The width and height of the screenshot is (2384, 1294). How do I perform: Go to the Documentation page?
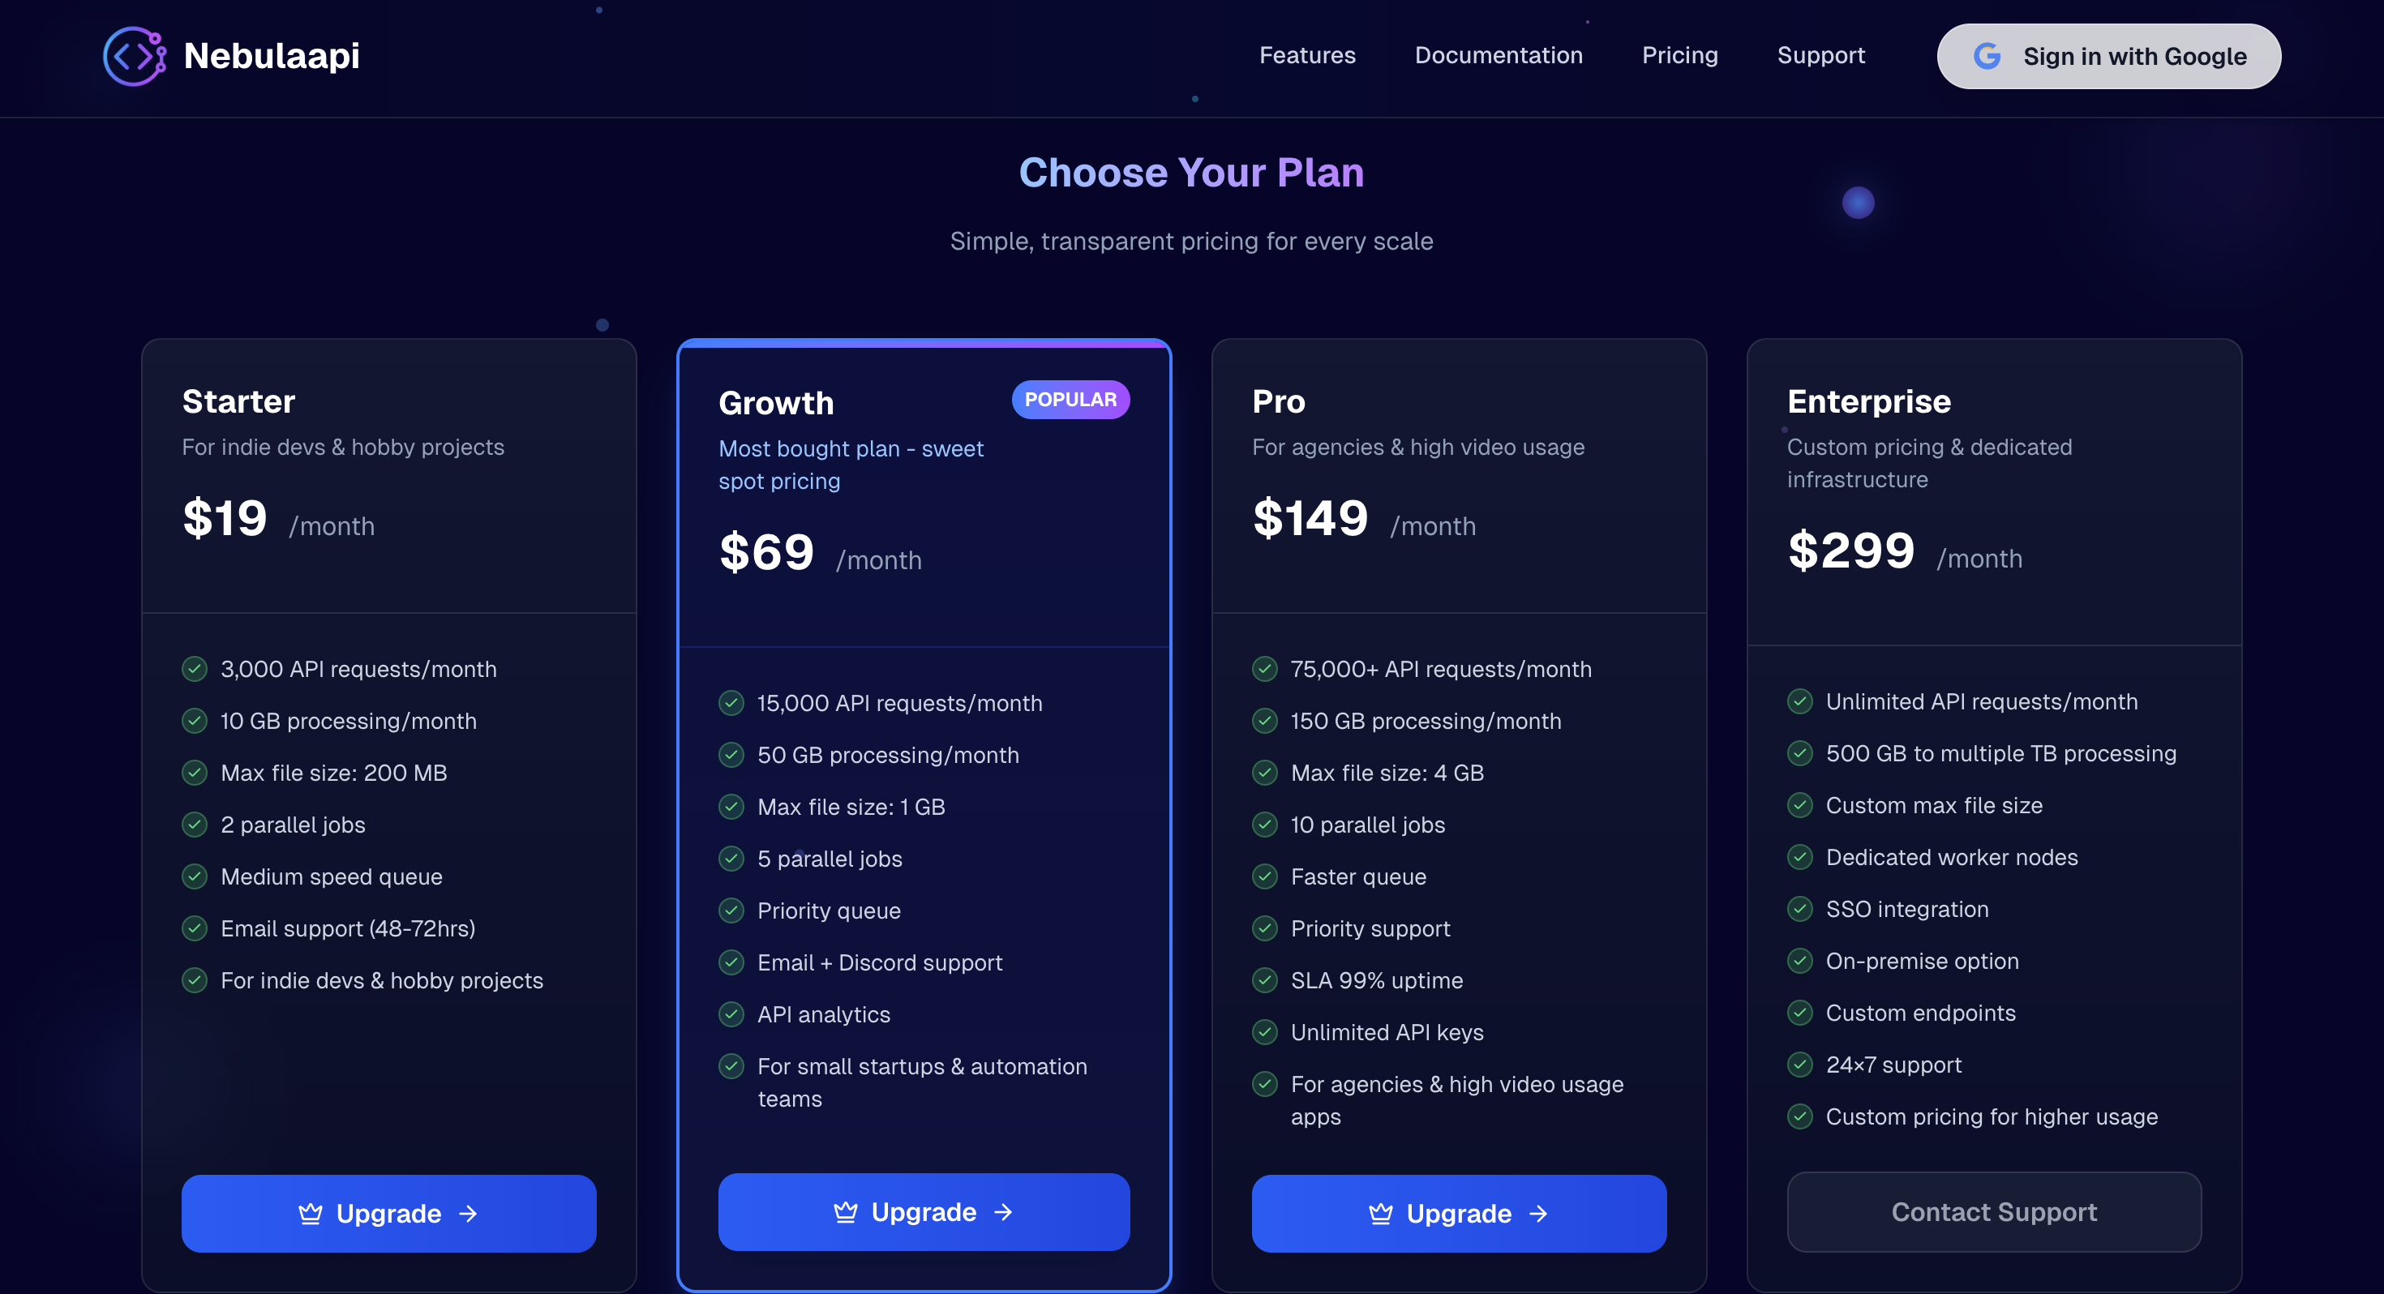coord(1499,55)
